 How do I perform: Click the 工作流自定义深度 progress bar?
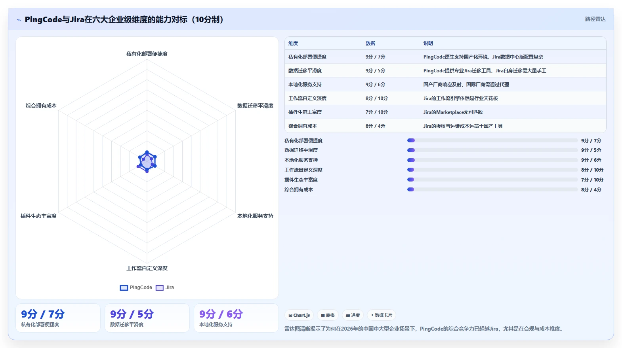tap(492, 170)
